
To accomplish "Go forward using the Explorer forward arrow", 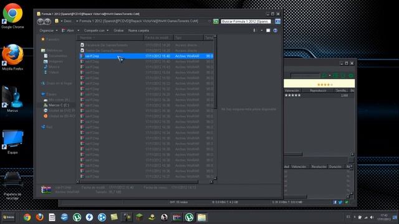I will click(x=47, y=22).
